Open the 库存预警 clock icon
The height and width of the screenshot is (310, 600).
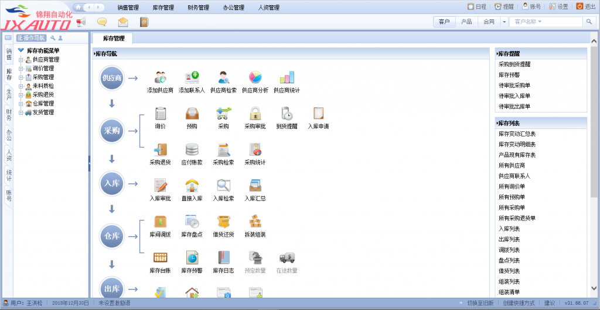[192, 258]
